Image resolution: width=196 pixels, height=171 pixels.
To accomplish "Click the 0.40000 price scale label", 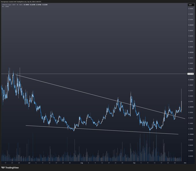I will [191, 52].
